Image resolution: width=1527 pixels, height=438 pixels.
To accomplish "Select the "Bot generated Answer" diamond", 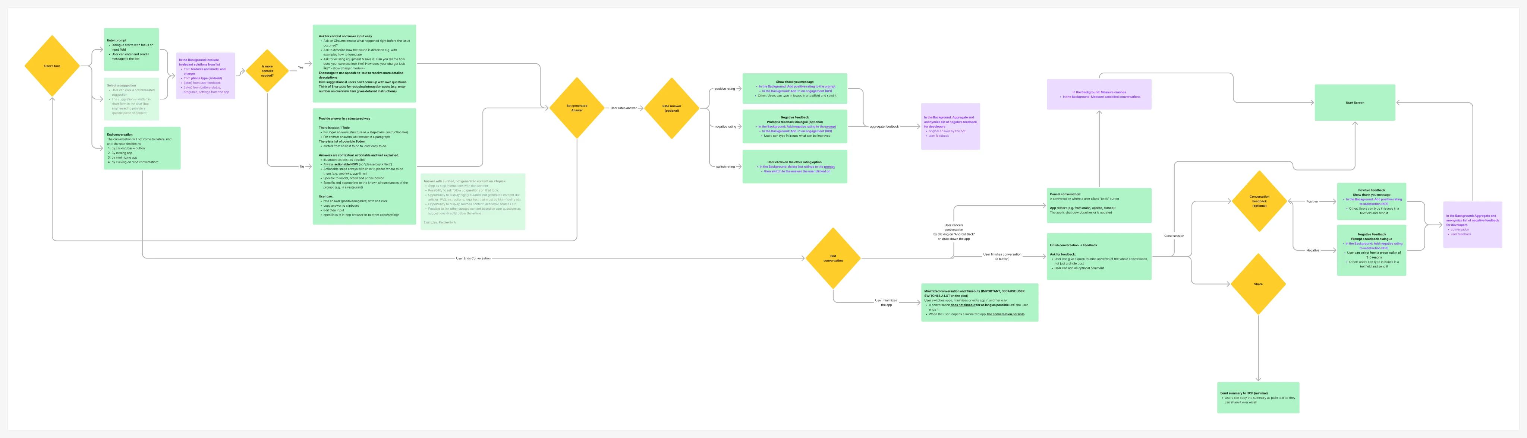I will click(x=577, y=108).
